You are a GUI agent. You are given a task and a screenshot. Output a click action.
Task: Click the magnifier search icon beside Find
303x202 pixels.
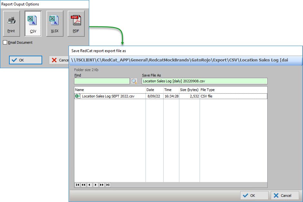click(x=134, y=81)
